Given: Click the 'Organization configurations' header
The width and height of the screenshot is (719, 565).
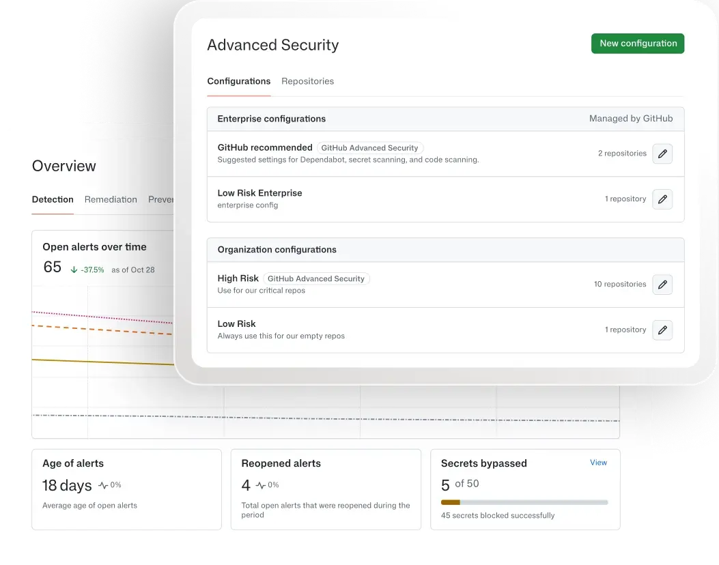Looking at the screenshot, I should [277, 250].
